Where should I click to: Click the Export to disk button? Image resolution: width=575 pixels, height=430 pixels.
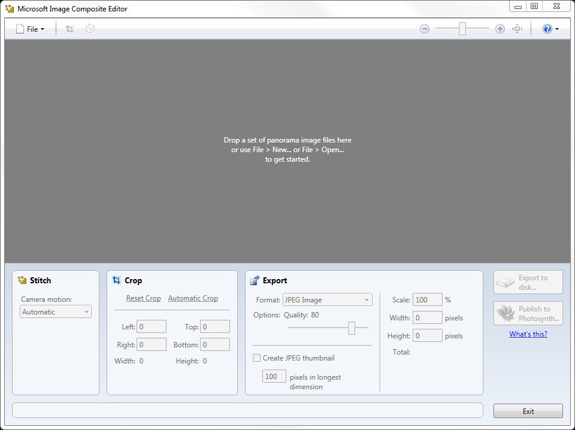pos(528,282)
